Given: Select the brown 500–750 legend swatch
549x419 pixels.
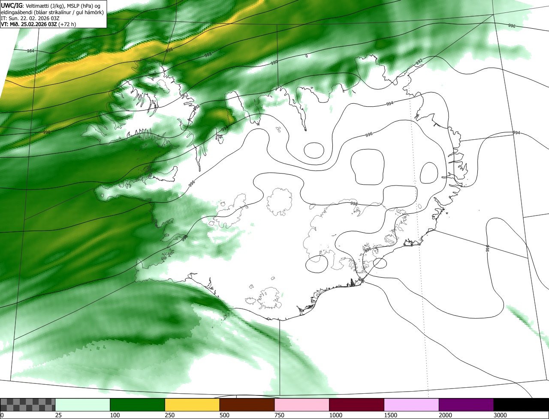Looking at the screenshot, I should pos(247,404).
